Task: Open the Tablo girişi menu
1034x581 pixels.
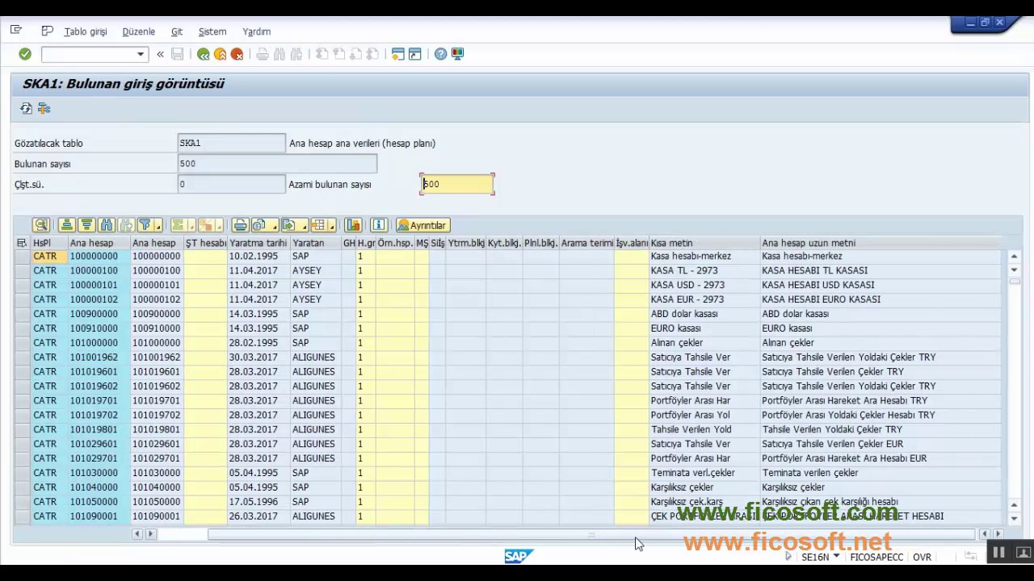Action: pos(86,31)
